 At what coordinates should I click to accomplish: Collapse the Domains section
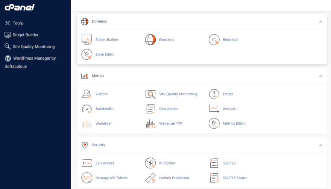coord(320,22)
